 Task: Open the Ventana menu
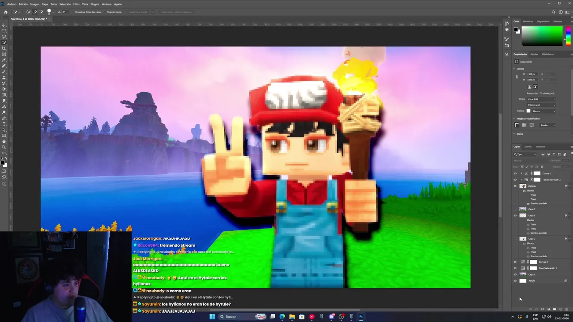107,4
